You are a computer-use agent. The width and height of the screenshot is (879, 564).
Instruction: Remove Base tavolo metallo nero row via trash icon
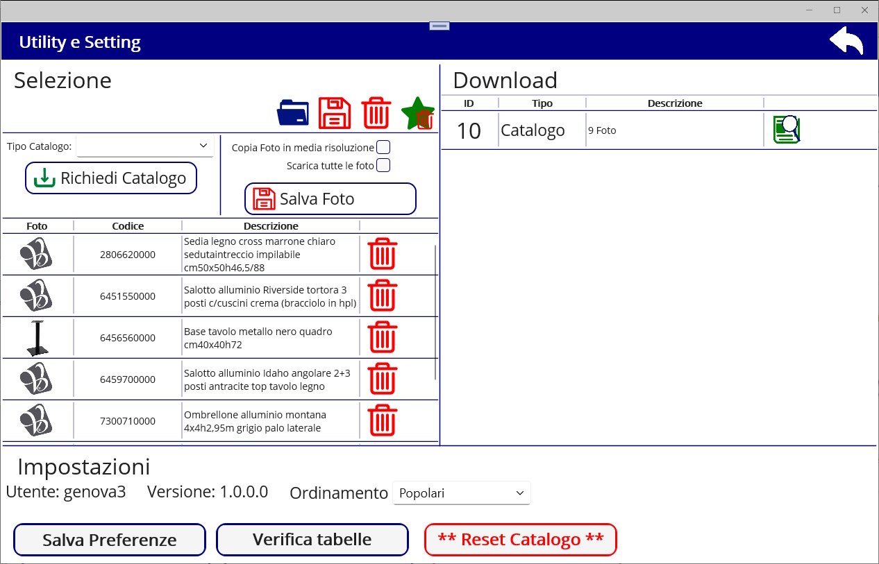(x=382, y=337)
